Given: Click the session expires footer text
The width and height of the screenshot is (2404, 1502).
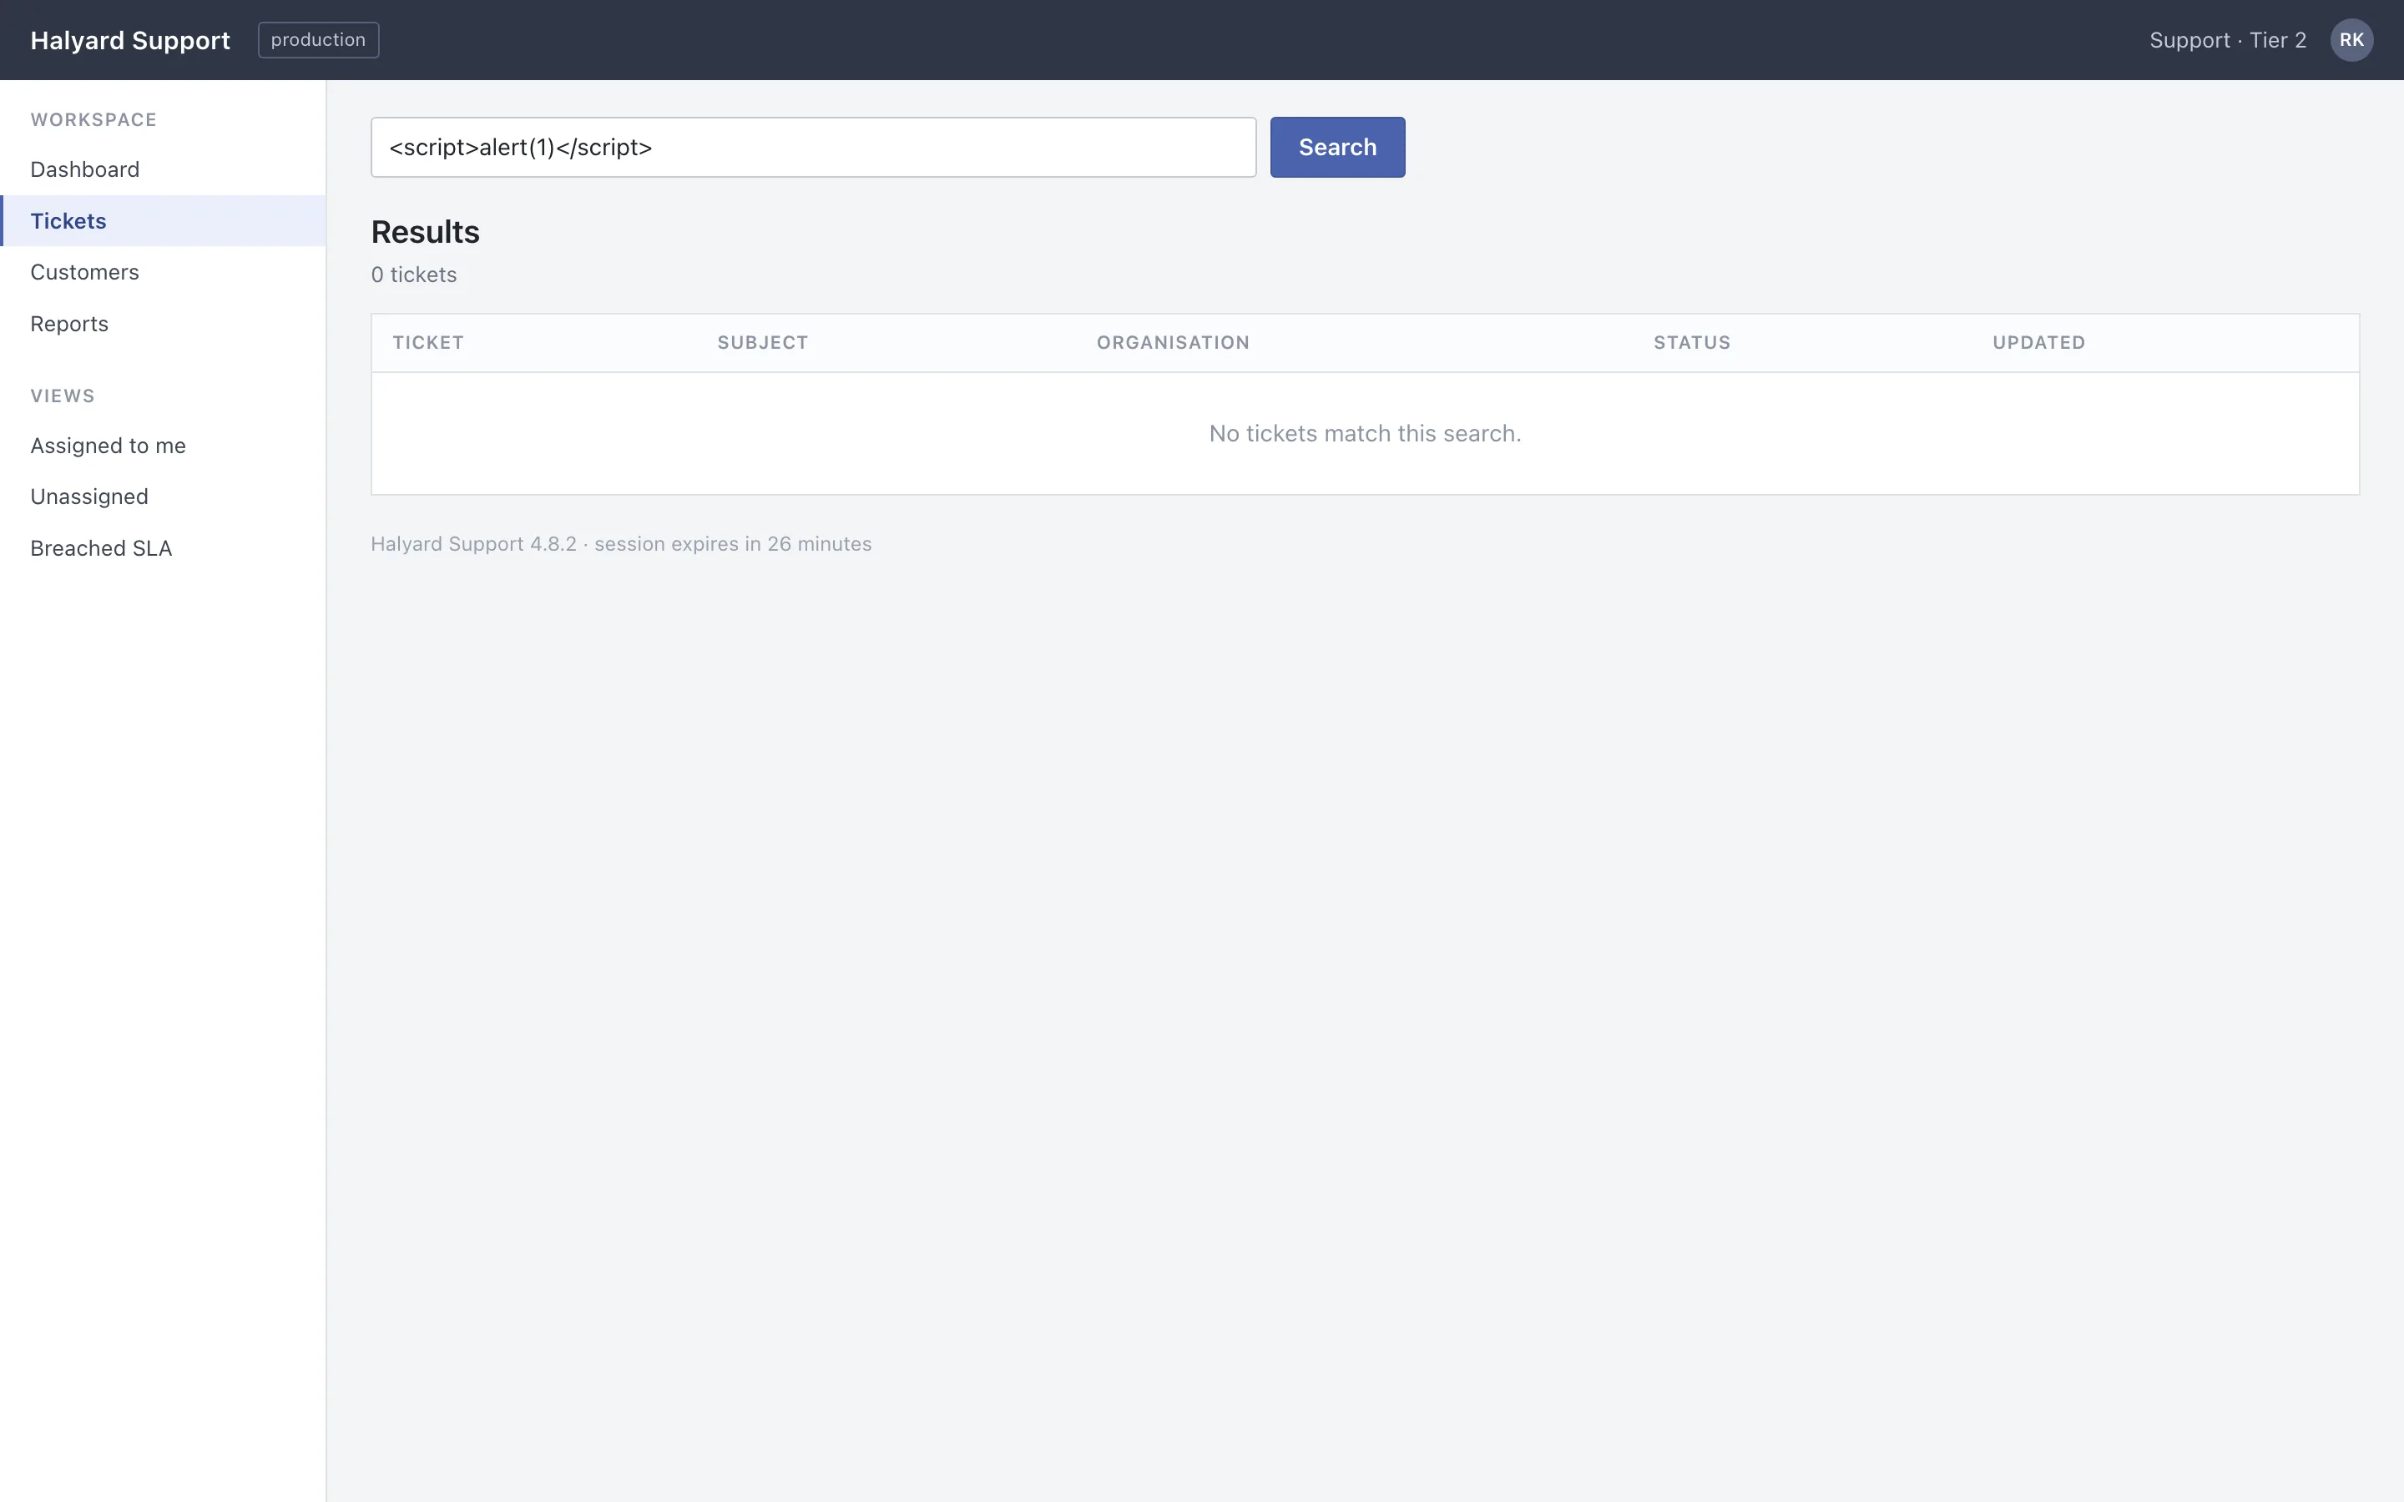Looking at the screenshot, I should 621,543.
